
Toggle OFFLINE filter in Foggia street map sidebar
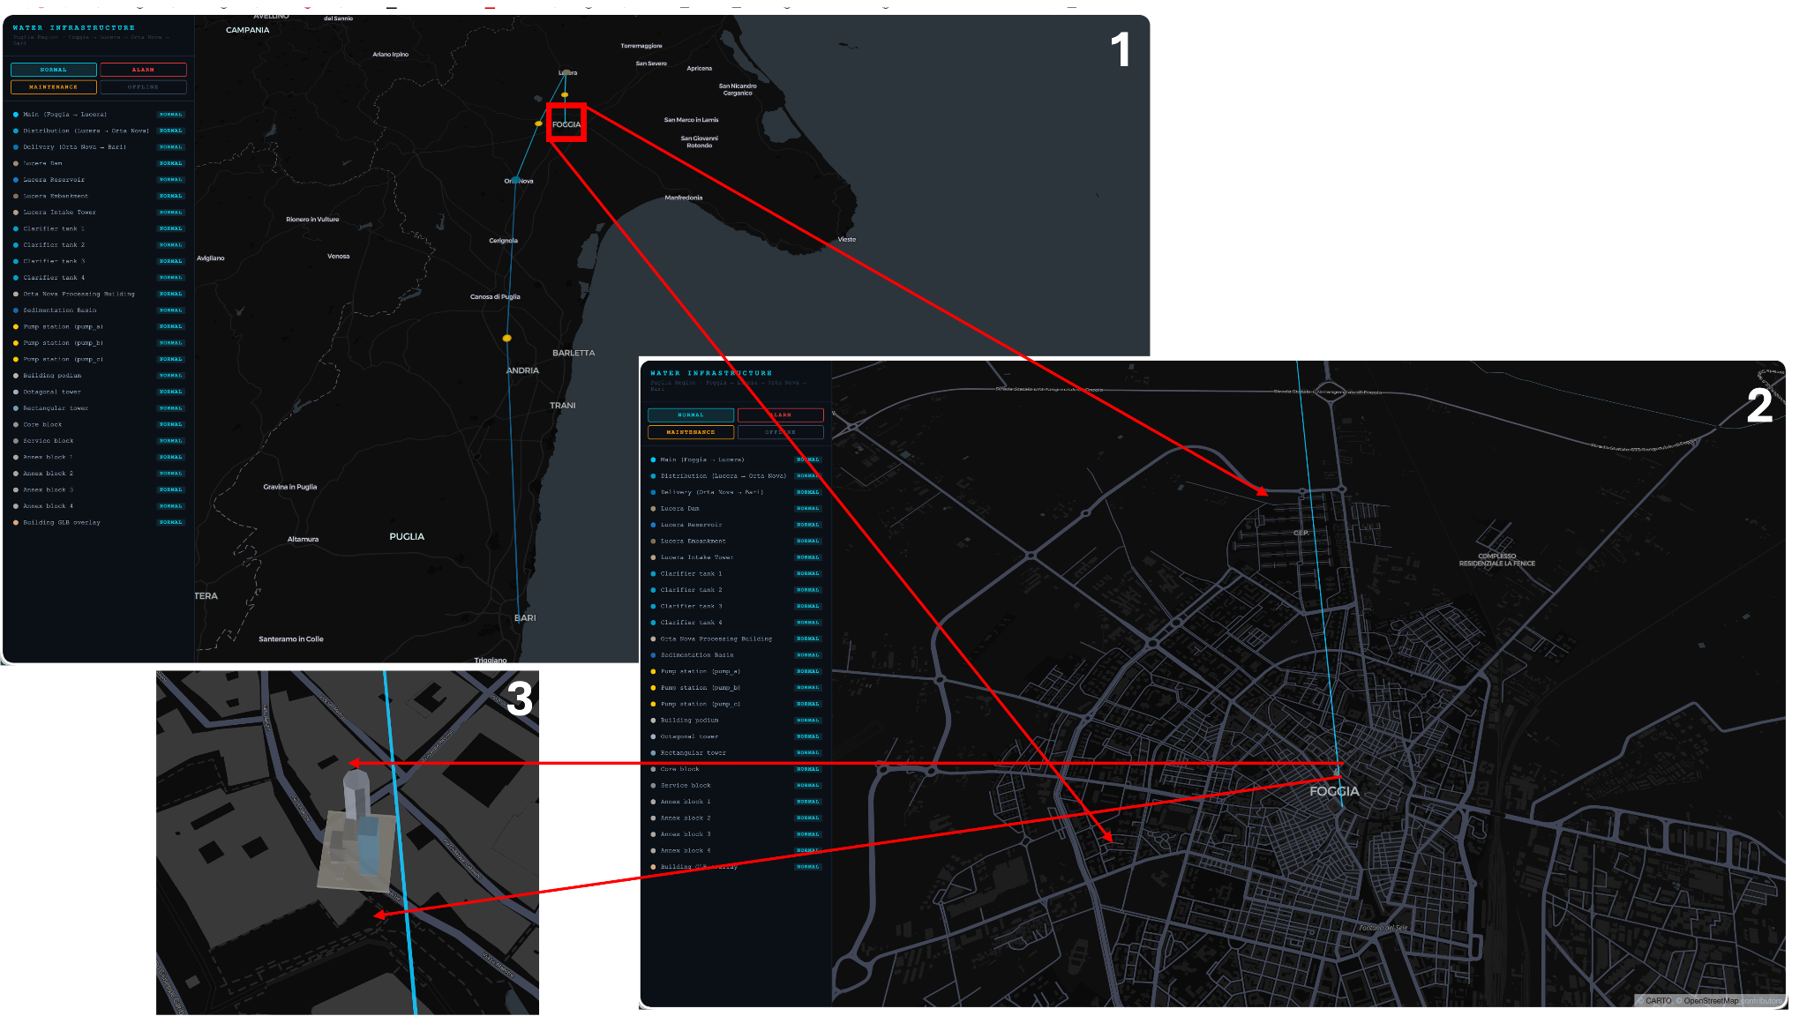pyautogui.click(x=780, y=432)
